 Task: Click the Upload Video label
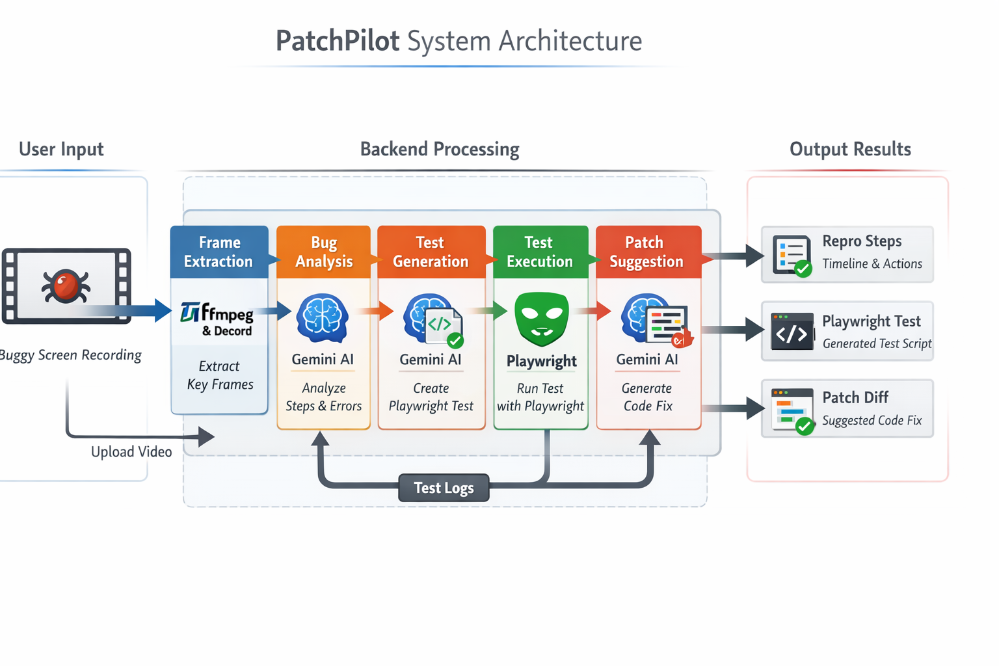tap(131, 452)
